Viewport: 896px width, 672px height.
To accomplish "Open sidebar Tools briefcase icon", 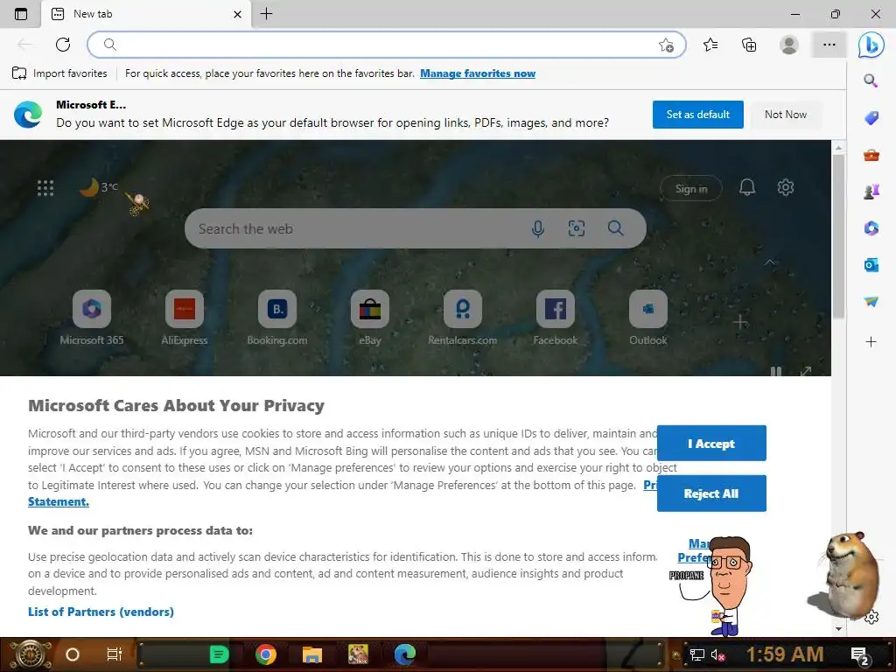I will tap(871, 155).
